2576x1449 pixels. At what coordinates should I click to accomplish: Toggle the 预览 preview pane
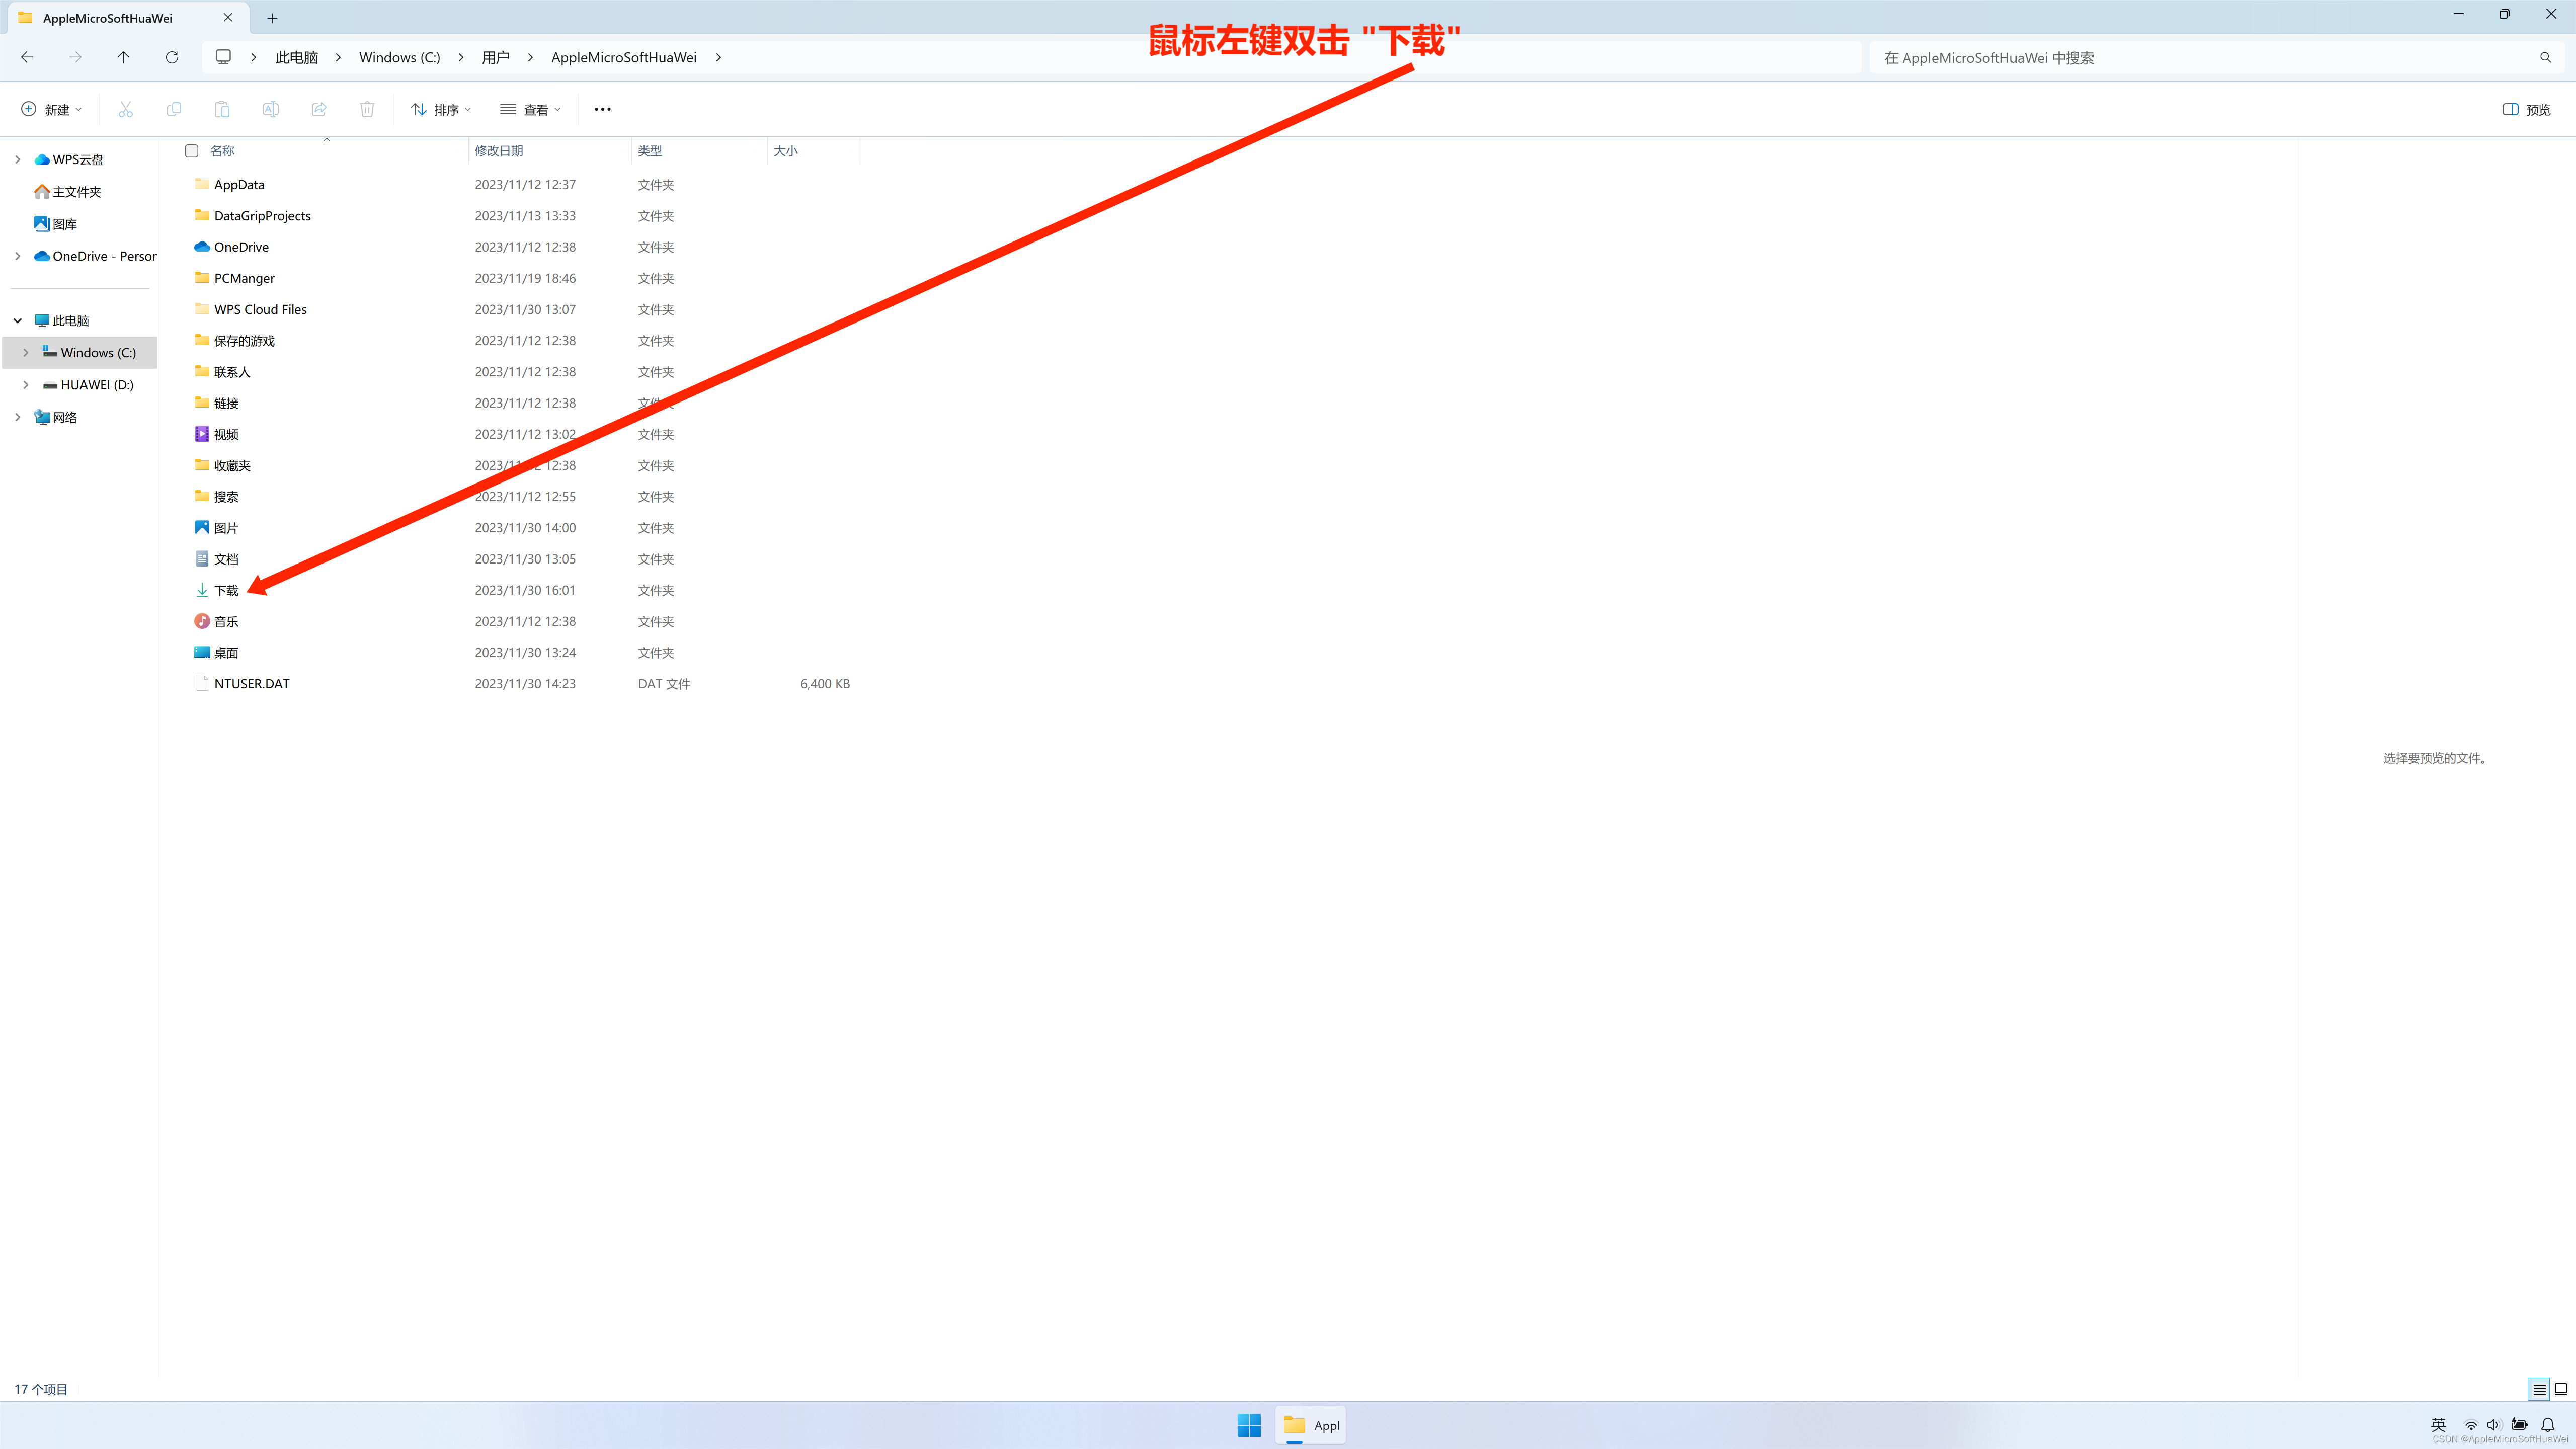point(2526,109)
